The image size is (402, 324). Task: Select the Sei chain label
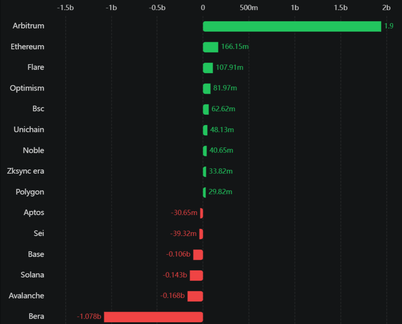coord(39,233)
